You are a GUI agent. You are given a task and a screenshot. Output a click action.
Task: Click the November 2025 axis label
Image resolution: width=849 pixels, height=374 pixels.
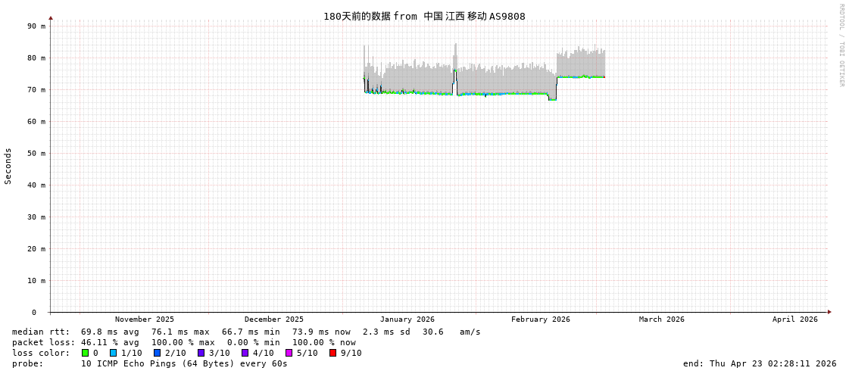click(144, 319)
